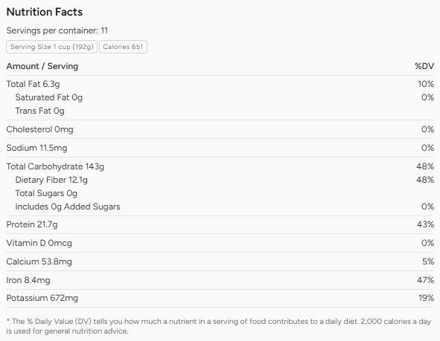The height and width of the screenshot is (341, 440).
Task: Click the Potassium 672mg row
Action: click(220, 298)
